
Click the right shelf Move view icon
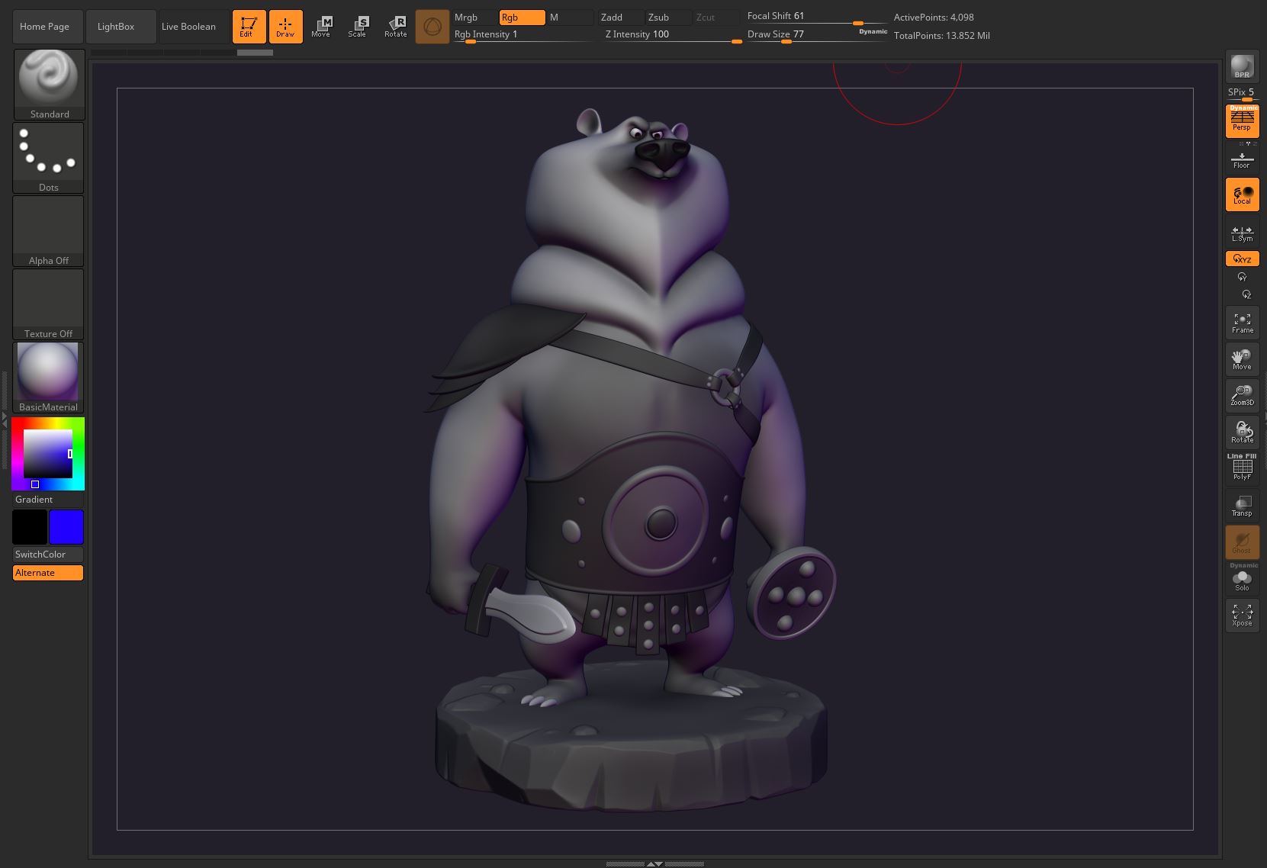(1242, 360)
